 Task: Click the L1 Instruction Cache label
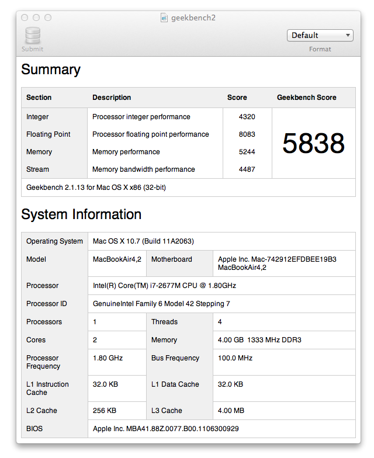(x=47, y=388)
